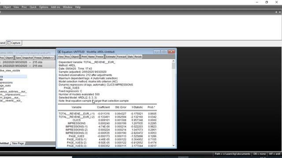The width and height of the screenshot is (282, 158).
Task: Click the Estimate button
Action: (111, 57)
